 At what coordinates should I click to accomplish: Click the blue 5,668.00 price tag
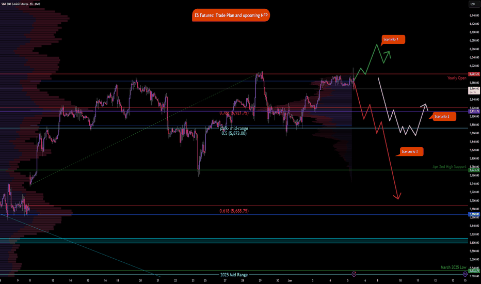[474, 214]
